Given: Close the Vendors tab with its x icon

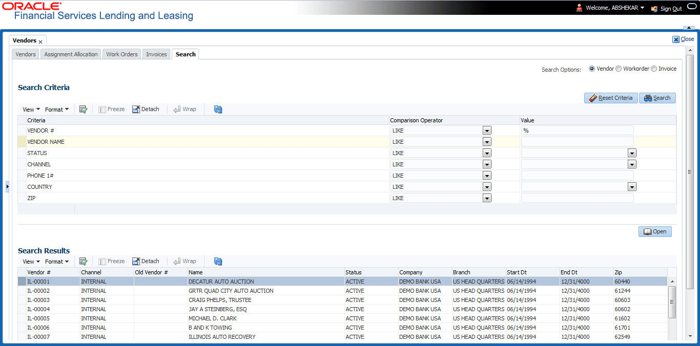Looking at the screenshot, I should click(x=40, y=41).
